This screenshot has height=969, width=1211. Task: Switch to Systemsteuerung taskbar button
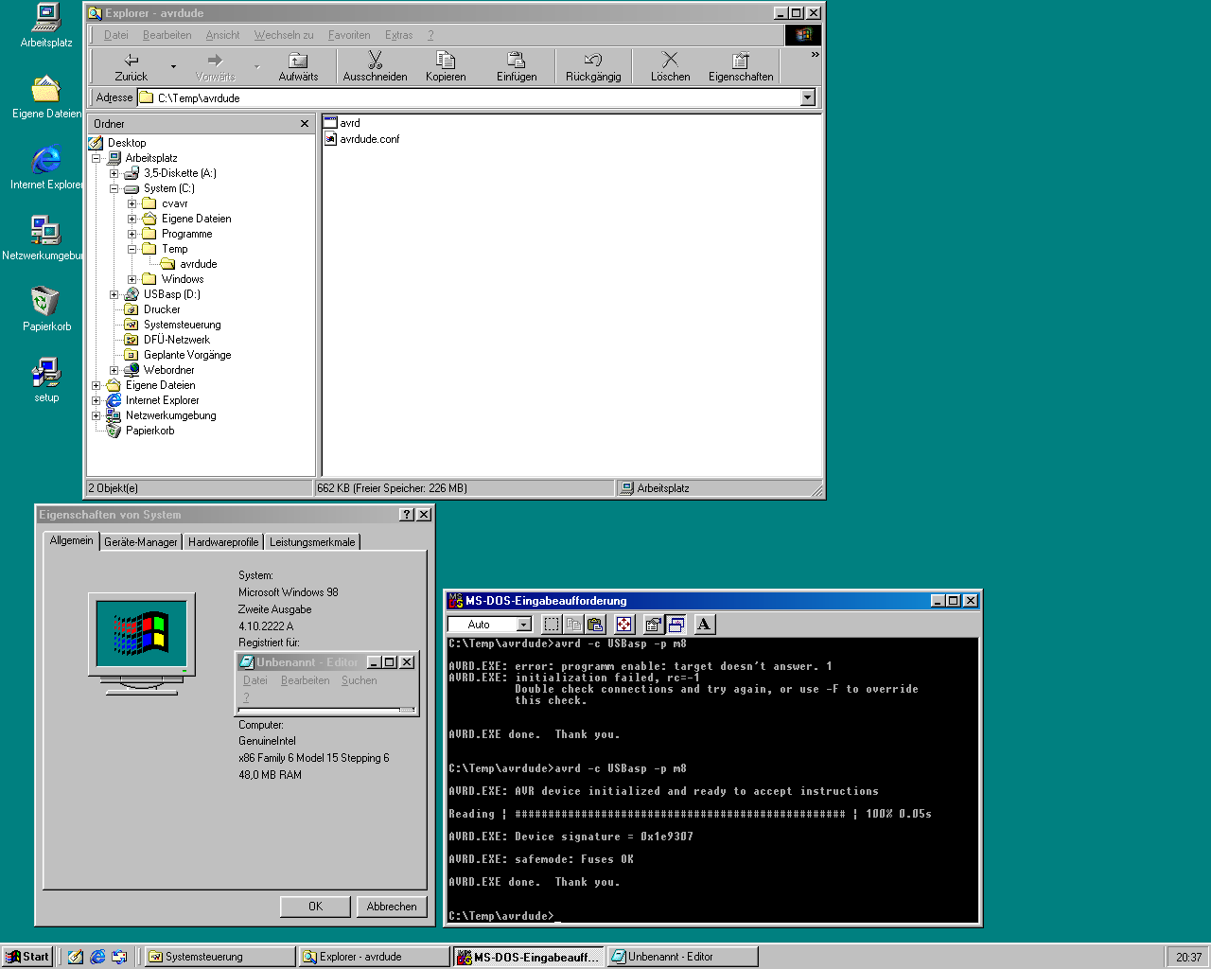tap(219, 957)
